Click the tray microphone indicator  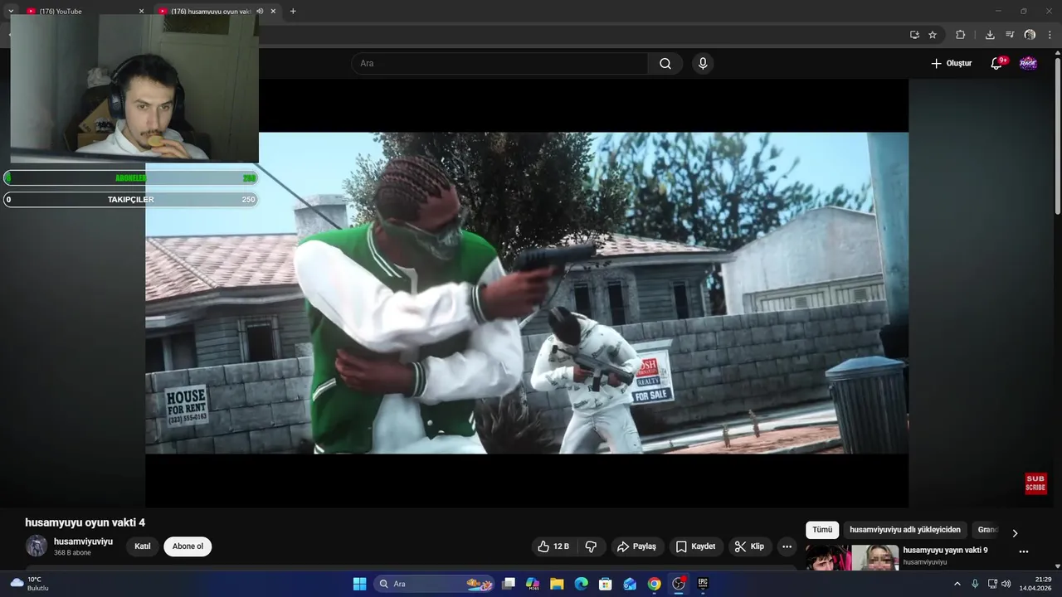975,584
